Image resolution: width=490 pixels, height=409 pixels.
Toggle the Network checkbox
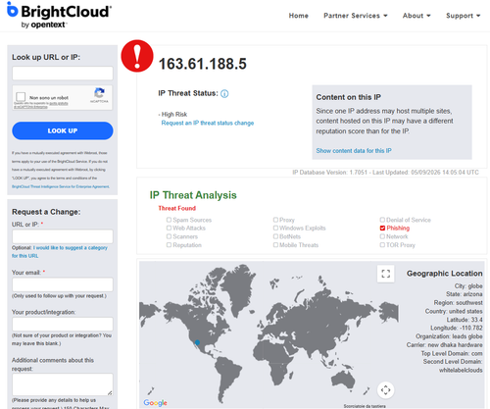point(382,236)
